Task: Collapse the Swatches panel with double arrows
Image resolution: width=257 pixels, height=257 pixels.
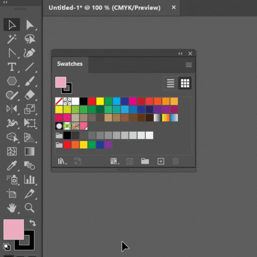Action: pyautogui.click(x=180, y=54)
